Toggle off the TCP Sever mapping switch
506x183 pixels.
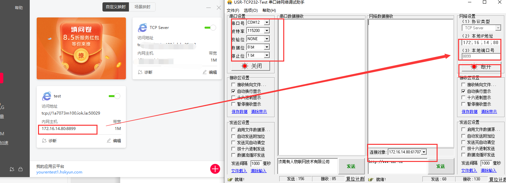click(210, 28)
